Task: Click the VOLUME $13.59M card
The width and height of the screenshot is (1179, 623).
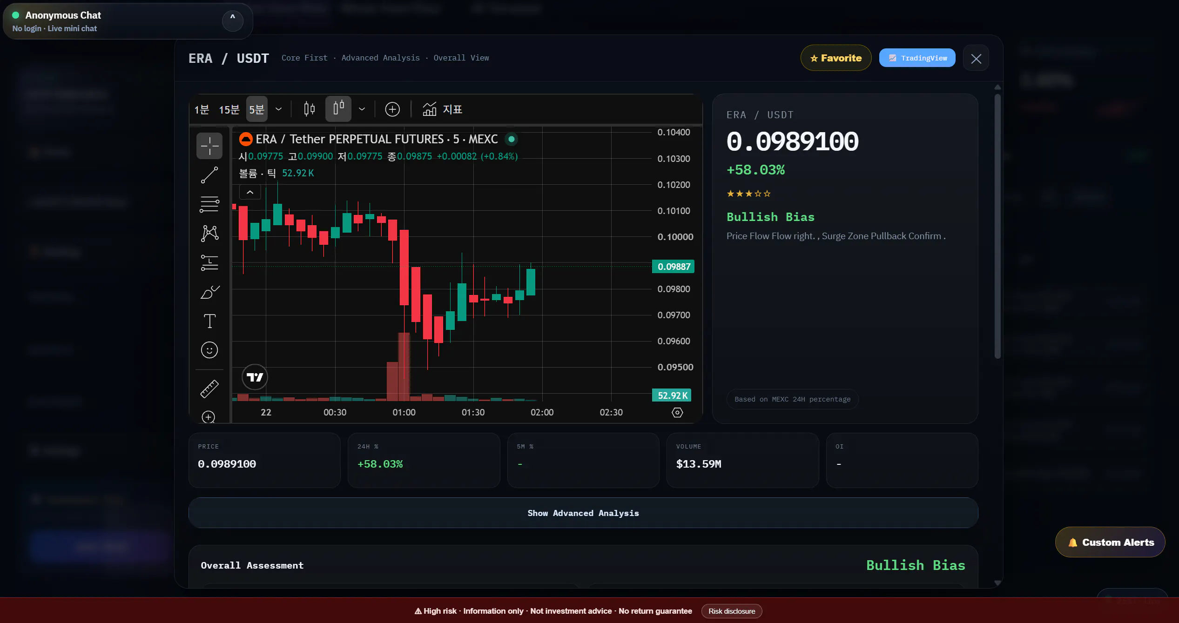Action: coord(742,460)
